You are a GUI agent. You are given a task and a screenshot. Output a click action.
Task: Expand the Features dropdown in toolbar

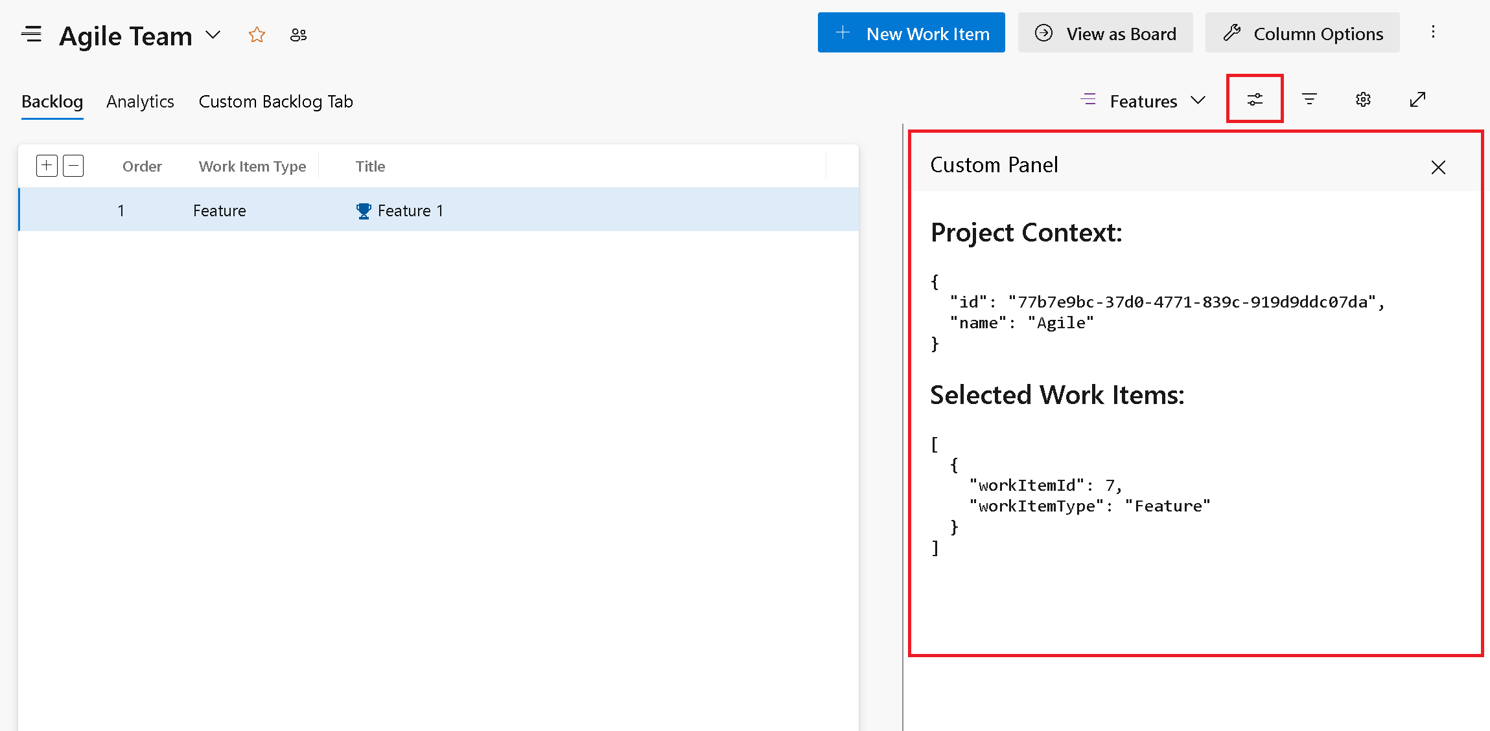coord(1198,100)
